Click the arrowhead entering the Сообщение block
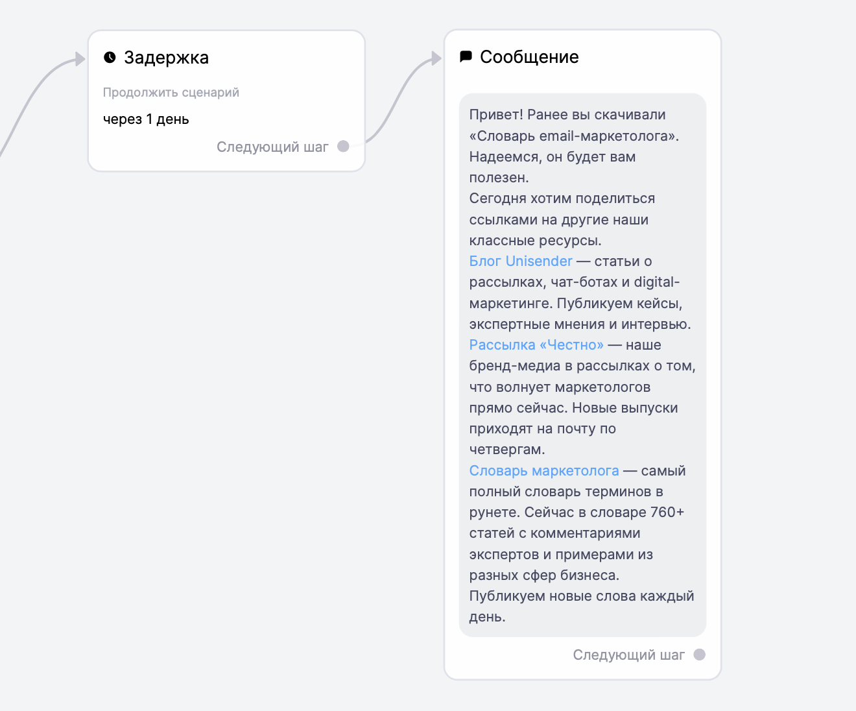Viewport: 856px width, 711px height. 436,58
